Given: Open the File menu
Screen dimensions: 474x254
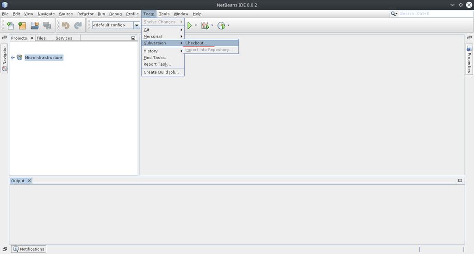Looking at the screenshot, I should coord(5,14).
